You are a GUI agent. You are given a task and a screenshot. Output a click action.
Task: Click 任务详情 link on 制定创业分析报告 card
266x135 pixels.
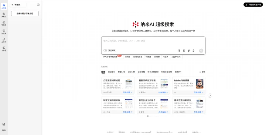click(163, 112)
